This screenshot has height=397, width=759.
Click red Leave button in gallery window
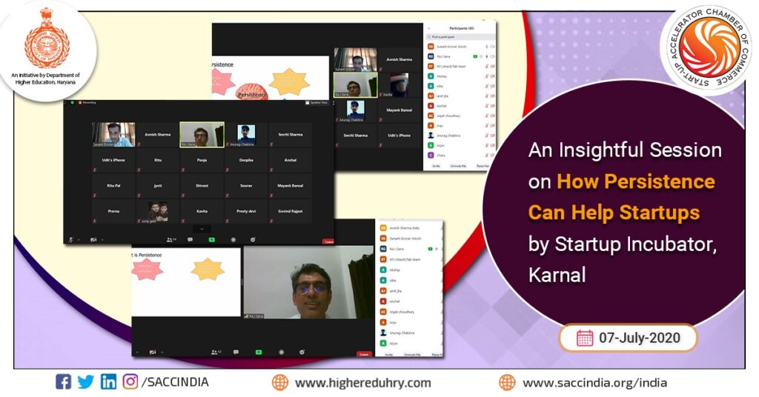pos(328,241)
